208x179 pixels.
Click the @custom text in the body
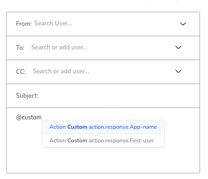29,117
